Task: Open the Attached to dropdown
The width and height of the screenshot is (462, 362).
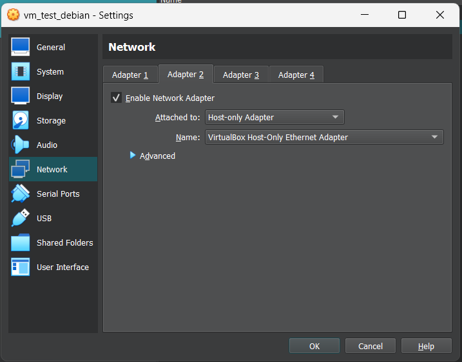Action: pyautogui.click(x=274, y=117)
